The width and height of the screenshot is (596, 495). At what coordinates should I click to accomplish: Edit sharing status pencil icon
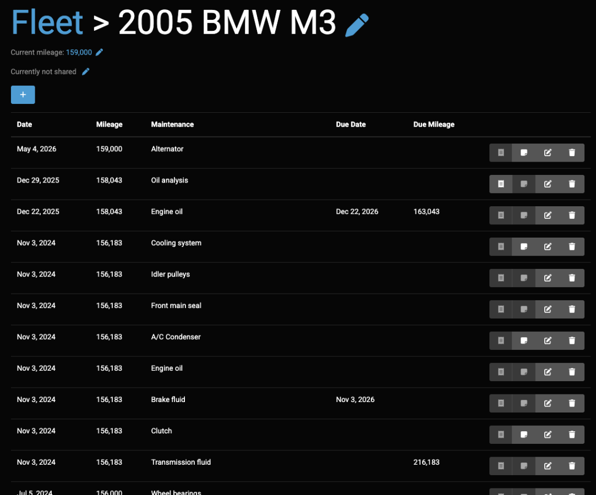point(86,72)
